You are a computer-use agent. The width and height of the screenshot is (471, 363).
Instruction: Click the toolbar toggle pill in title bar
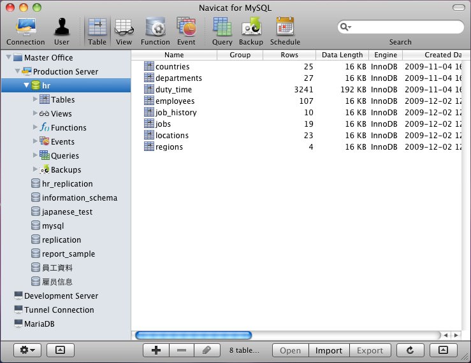(458, 8)
